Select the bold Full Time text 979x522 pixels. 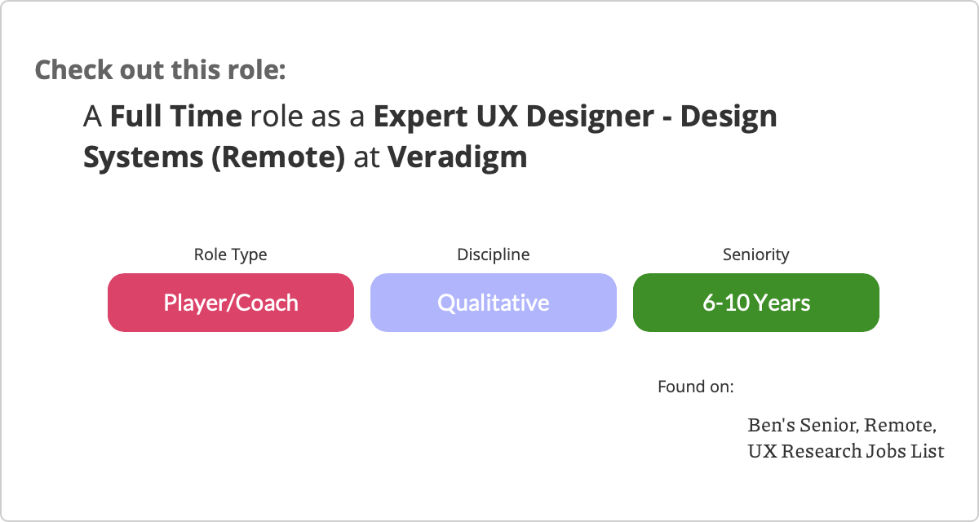point(176,117)
